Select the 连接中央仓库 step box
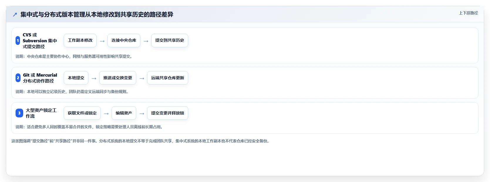Image resolution: width=490 pixels, height=182 pixels. pyautogui.click(x=124, y=41)
